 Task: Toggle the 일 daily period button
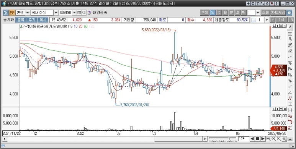click(213, 13)
